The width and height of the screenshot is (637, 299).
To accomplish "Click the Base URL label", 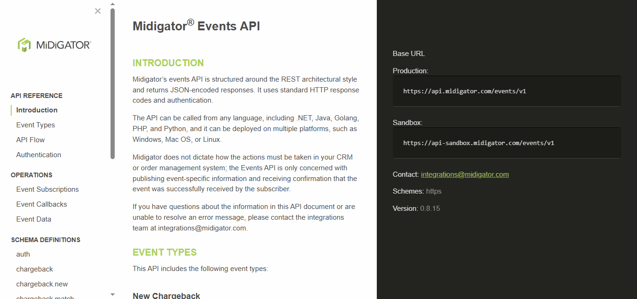I will (x=409, y=54).
